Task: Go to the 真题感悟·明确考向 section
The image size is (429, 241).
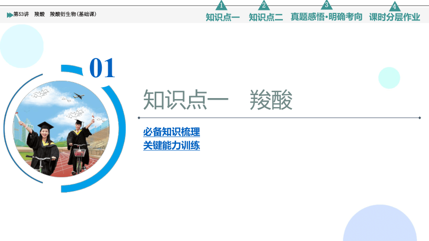Action: 326,17
